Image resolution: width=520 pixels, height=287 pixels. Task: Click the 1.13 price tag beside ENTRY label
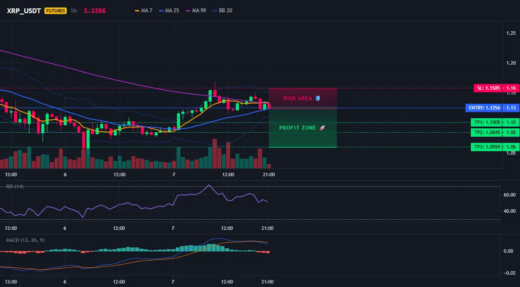pos(511,108)
